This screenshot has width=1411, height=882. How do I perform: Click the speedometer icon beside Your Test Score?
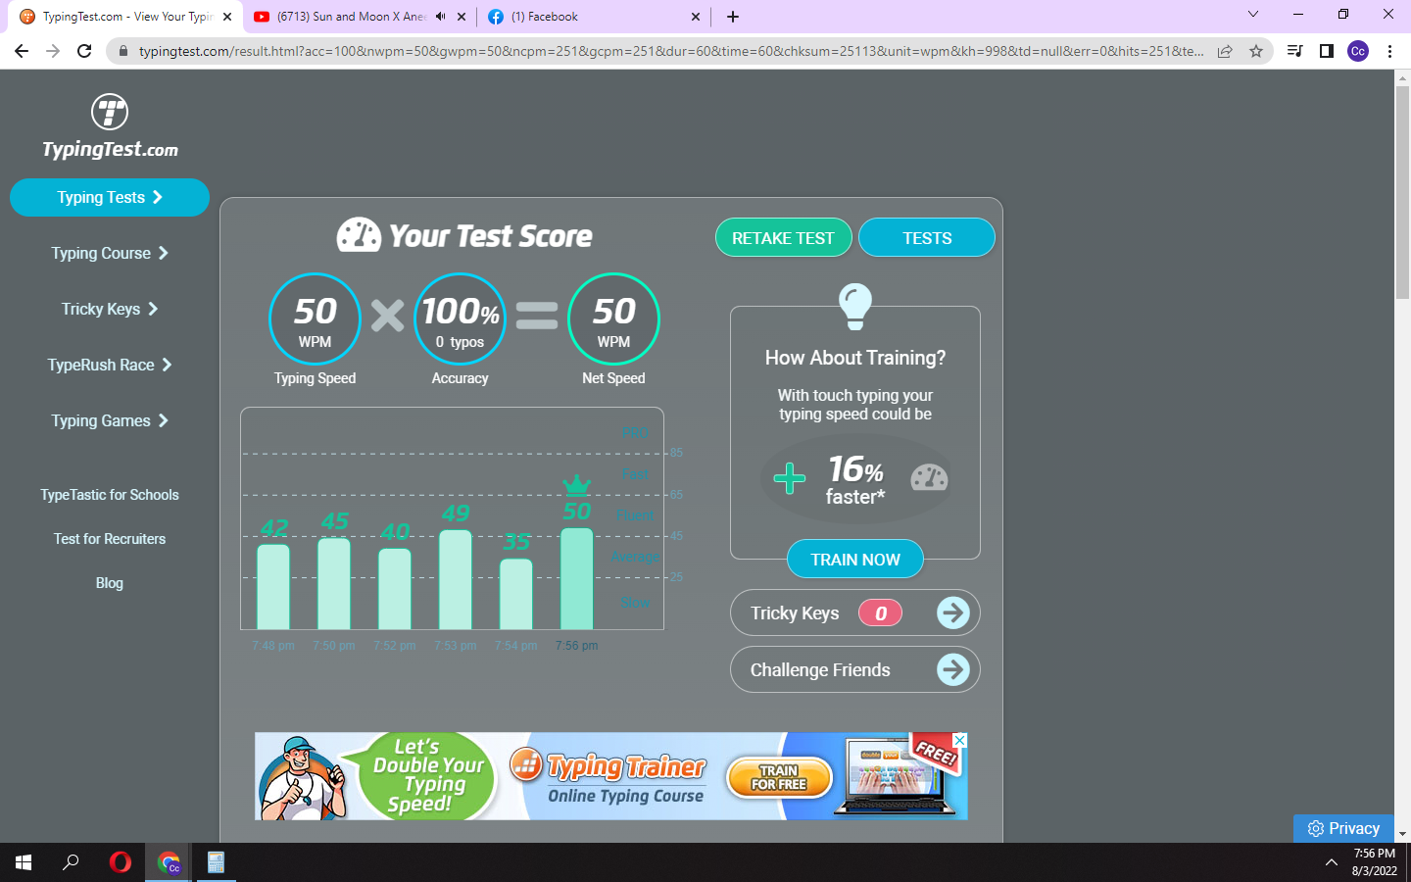(x=359, y=235)
